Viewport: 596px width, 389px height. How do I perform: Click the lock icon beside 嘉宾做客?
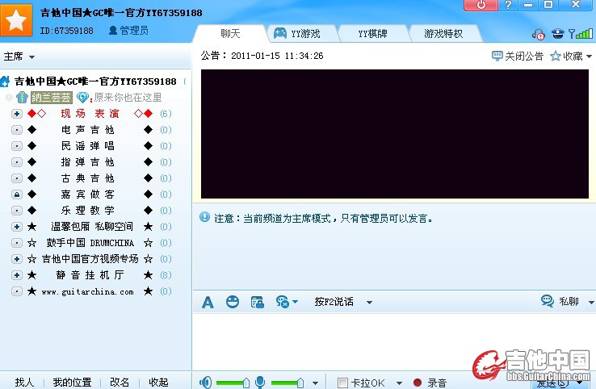pos(17,194)
